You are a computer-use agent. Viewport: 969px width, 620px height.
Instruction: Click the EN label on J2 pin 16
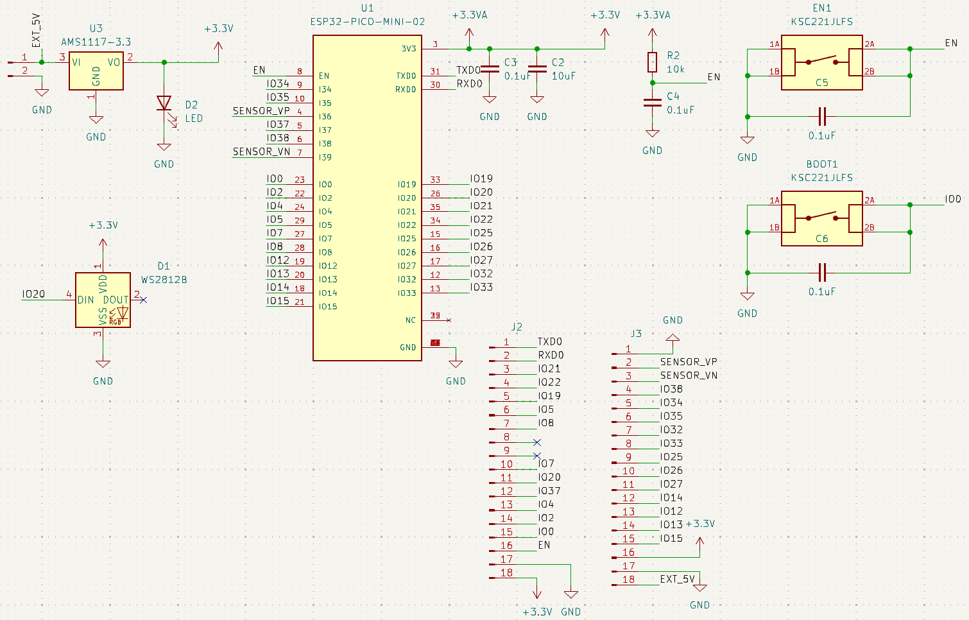click(x=544, y=545)
